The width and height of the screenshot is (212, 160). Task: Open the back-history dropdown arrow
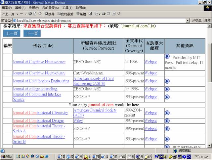17,14
